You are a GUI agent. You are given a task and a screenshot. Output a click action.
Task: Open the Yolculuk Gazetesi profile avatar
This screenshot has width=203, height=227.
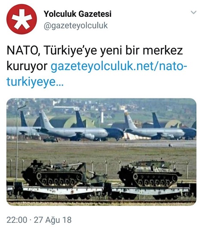pyautogui.click(x=22, y=19)
